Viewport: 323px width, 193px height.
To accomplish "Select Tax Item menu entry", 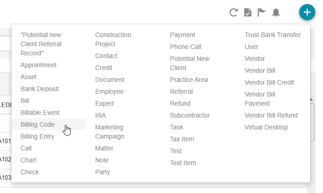I will pos(182,139).
